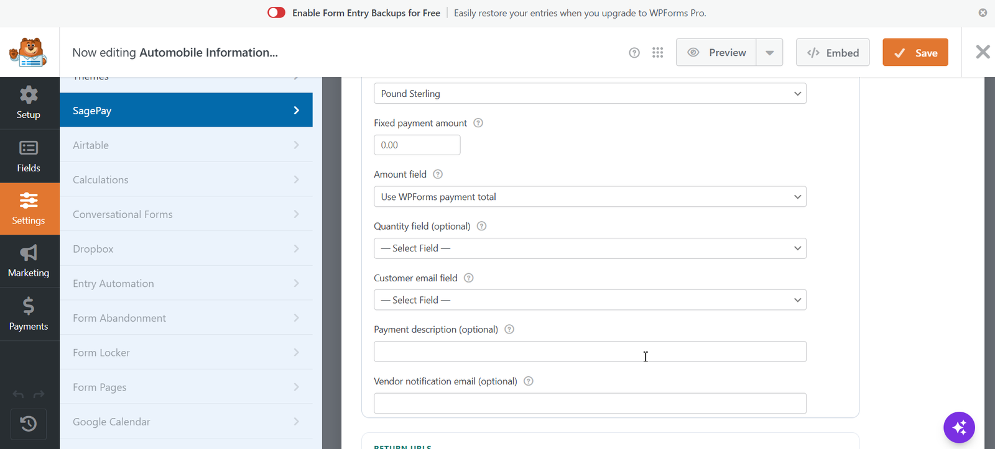Open the revisions history icon
Image resolution: width=995 pixels, height=449 pixels.
[29, 424]
